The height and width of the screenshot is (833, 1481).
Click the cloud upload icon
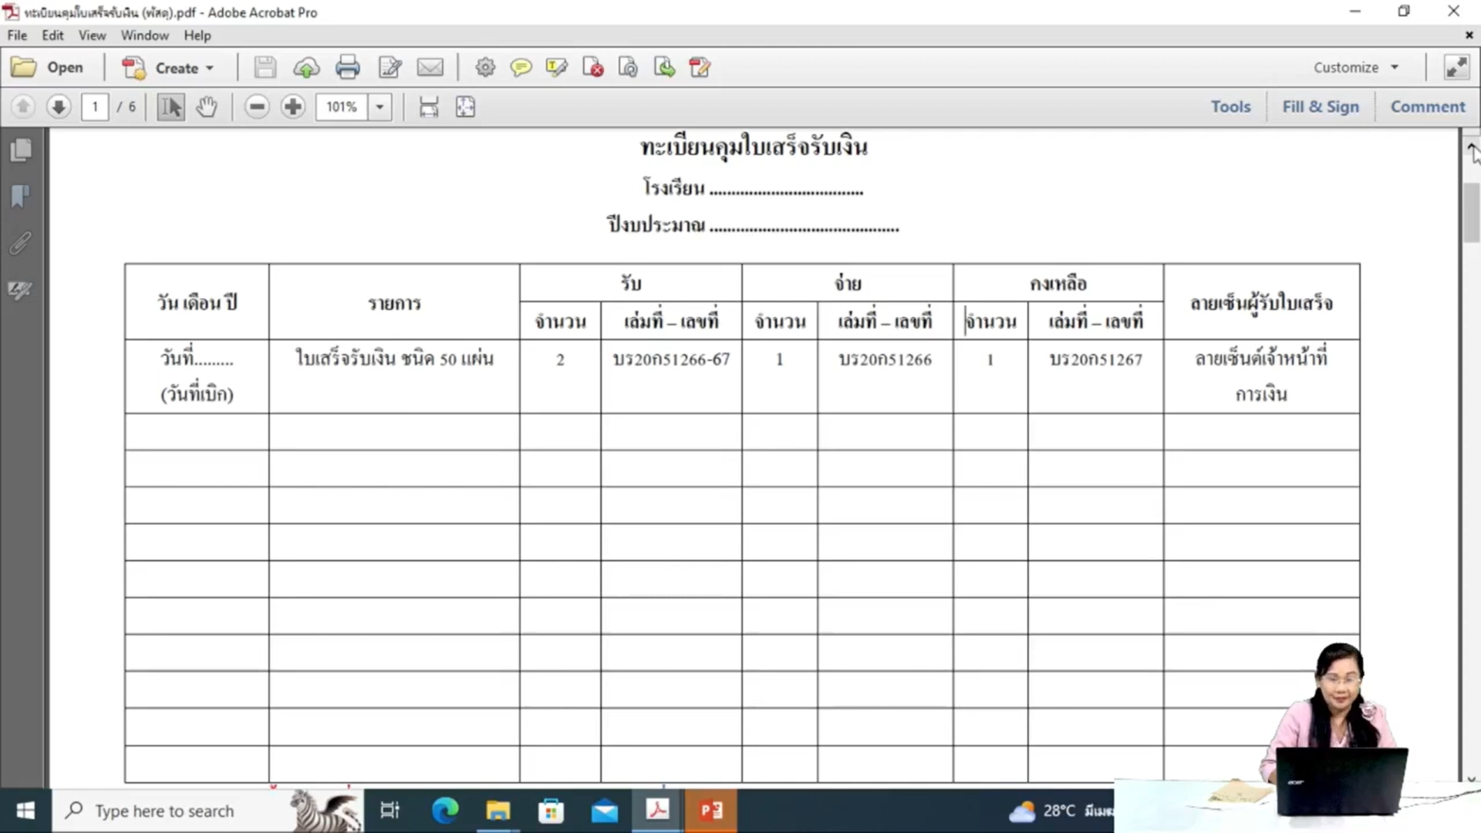tap(306, 68)
